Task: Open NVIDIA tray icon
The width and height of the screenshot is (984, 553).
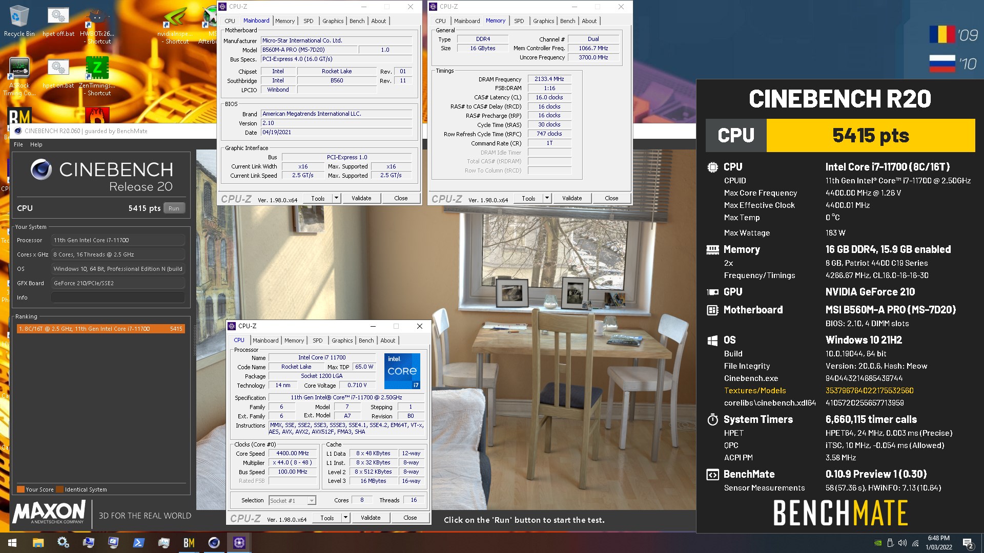Action: click(878, 543)
